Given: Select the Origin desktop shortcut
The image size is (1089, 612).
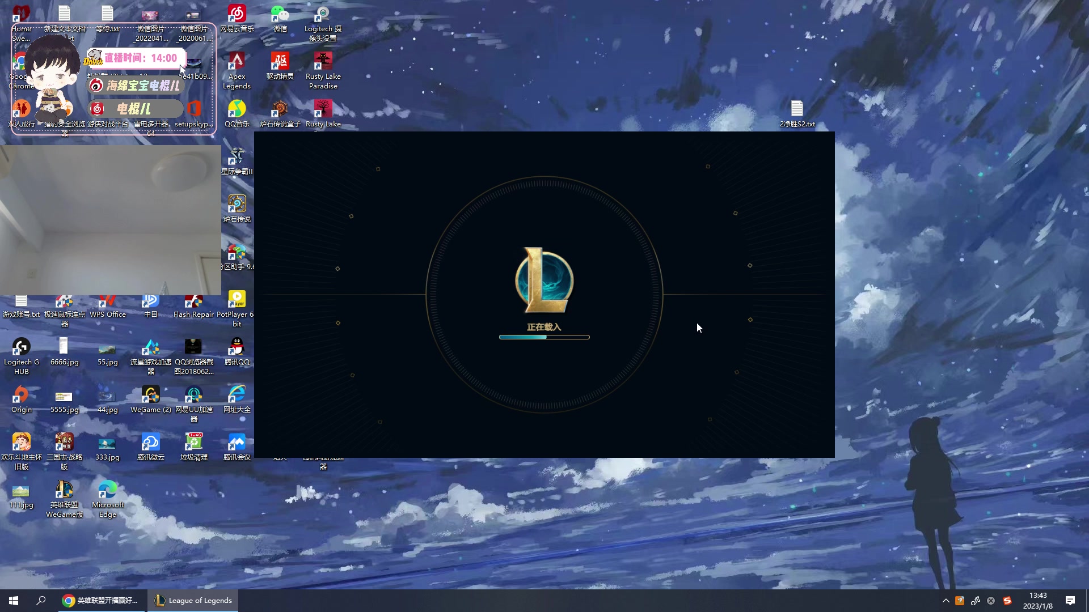Looking at the screenshot, I should pyautogui.click(x=22, y=399).
